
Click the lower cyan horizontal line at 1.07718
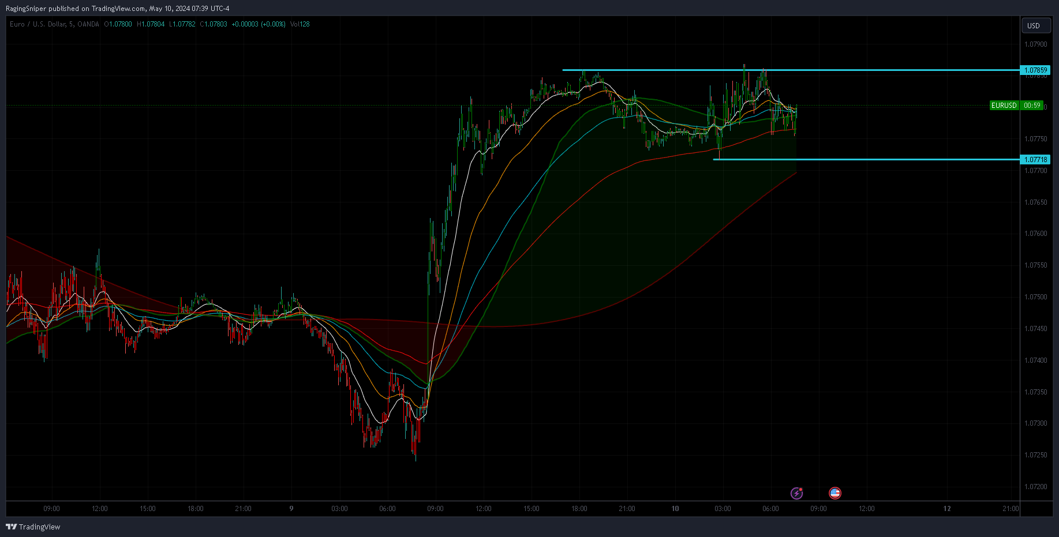click(x=866, y=159)
